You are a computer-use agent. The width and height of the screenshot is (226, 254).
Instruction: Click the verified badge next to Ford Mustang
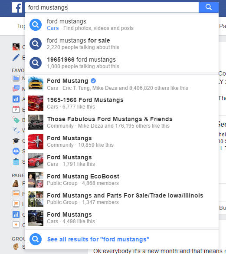click(93, 81)
